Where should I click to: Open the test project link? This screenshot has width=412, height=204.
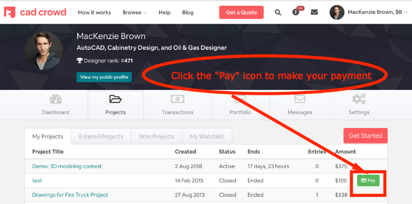click(x=37, y=181)
